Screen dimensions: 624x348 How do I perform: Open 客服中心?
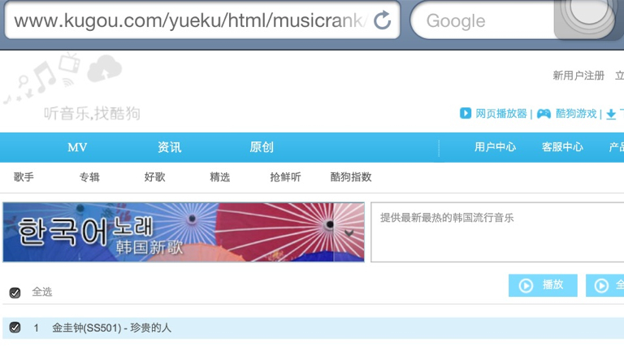point(562,147)
